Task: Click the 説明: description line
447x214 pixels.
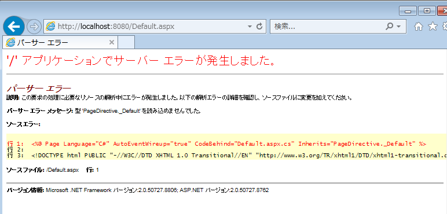Action: coord(179,98)
